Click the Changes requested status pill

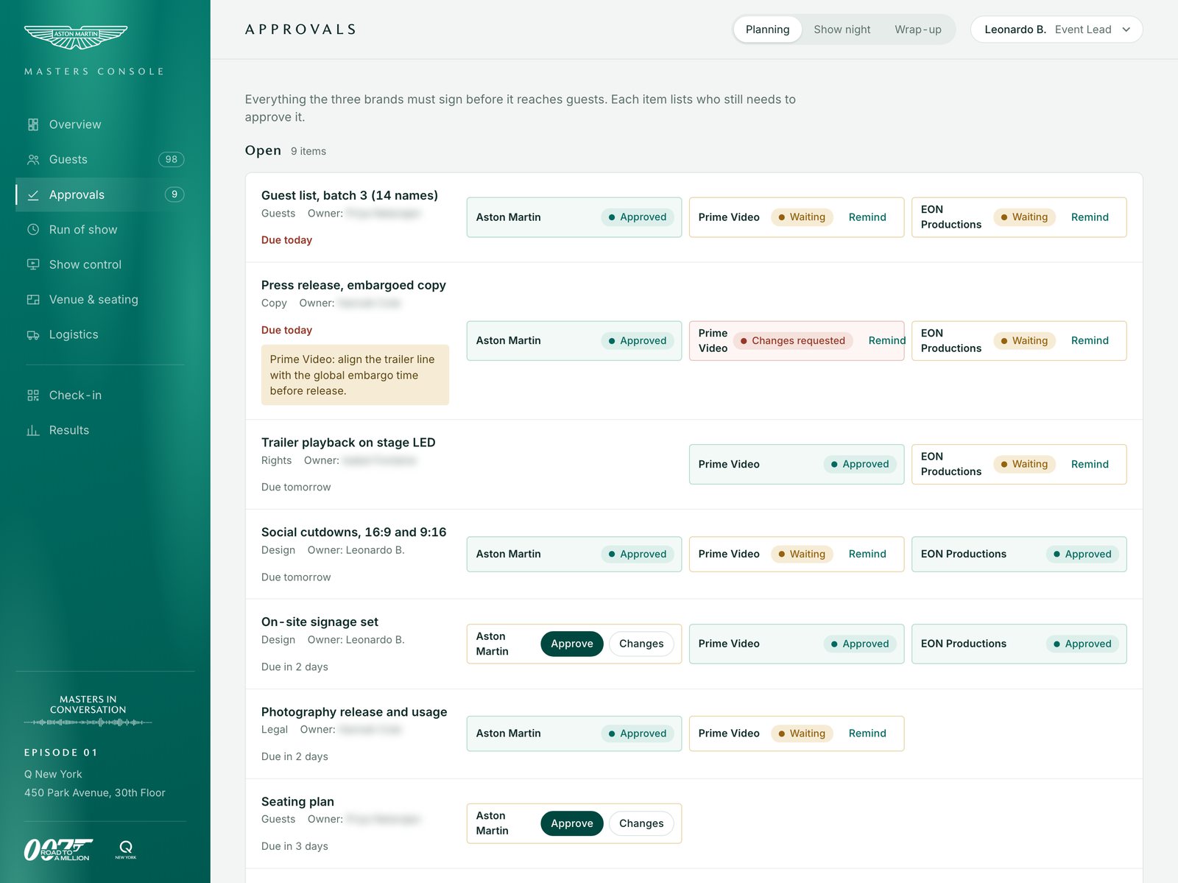coord(793,340)
